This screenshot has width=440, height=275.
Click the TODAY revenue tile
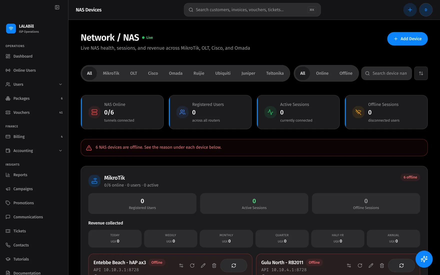115,238
